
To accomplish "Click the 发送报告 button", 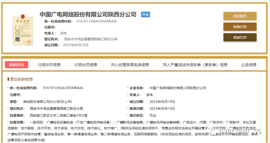I will [x=240, y=16].
